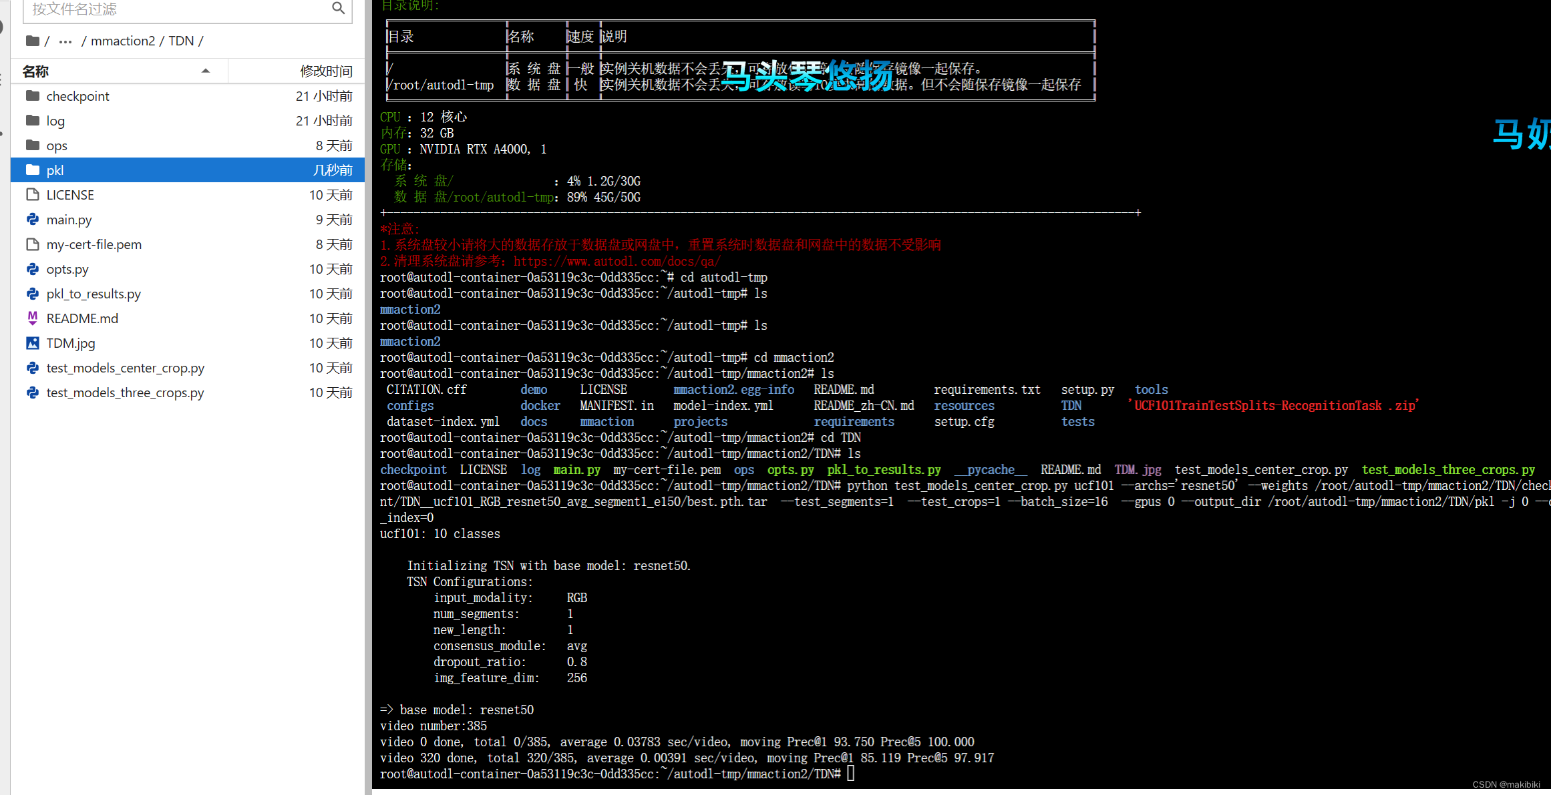
Task: Expand collapsed breadcrumb ellipsis
Action: tap(65, 41)
